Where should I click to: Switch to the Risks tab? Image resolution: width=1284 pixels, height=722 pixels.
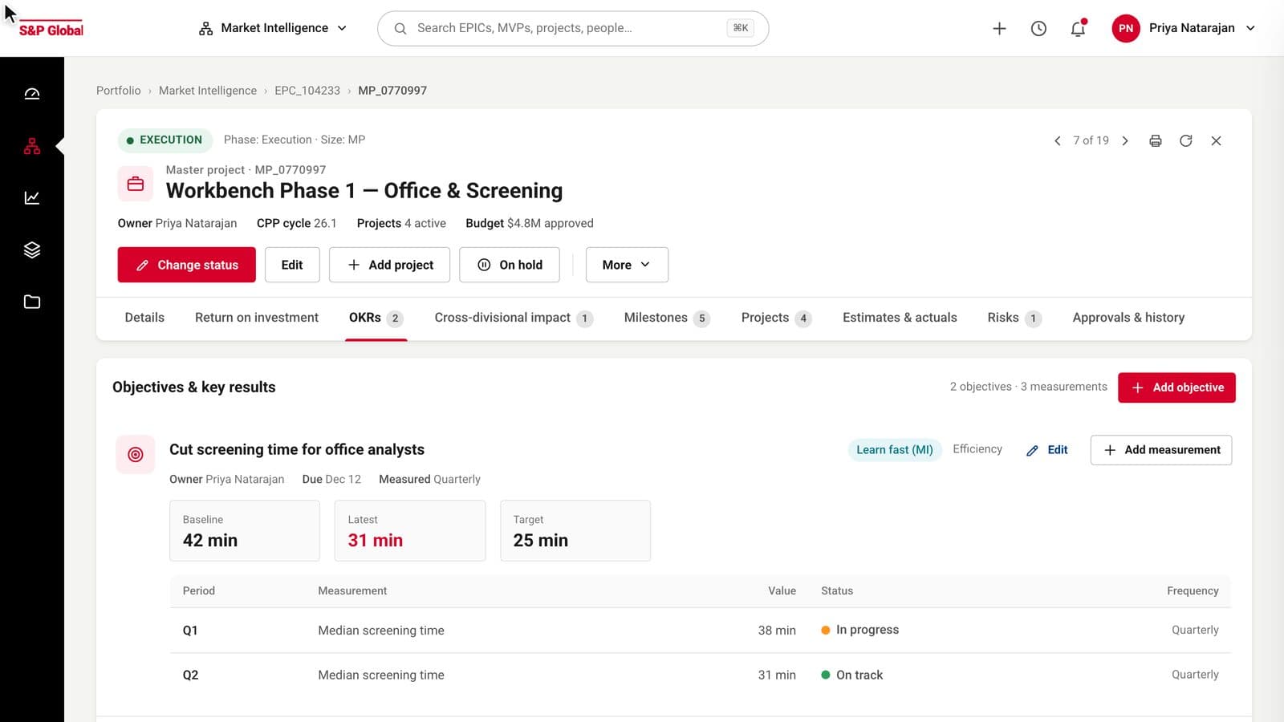click(x=1014, y=318)
